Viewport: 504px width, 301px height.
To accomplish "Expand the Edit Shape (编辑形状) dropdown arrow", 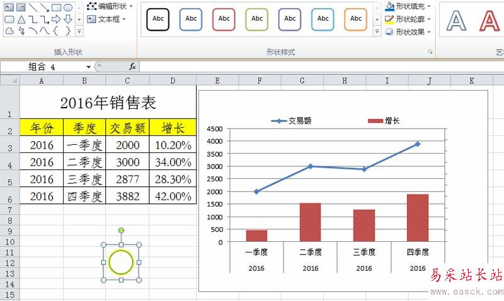I will point(131,6).
